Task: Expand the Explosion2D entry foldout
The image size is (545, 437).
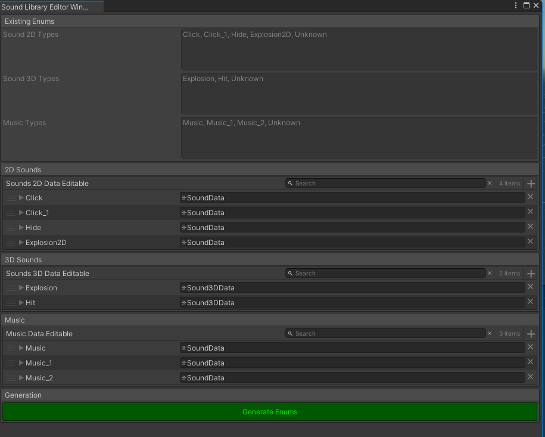Action: [x=21, y=243]
